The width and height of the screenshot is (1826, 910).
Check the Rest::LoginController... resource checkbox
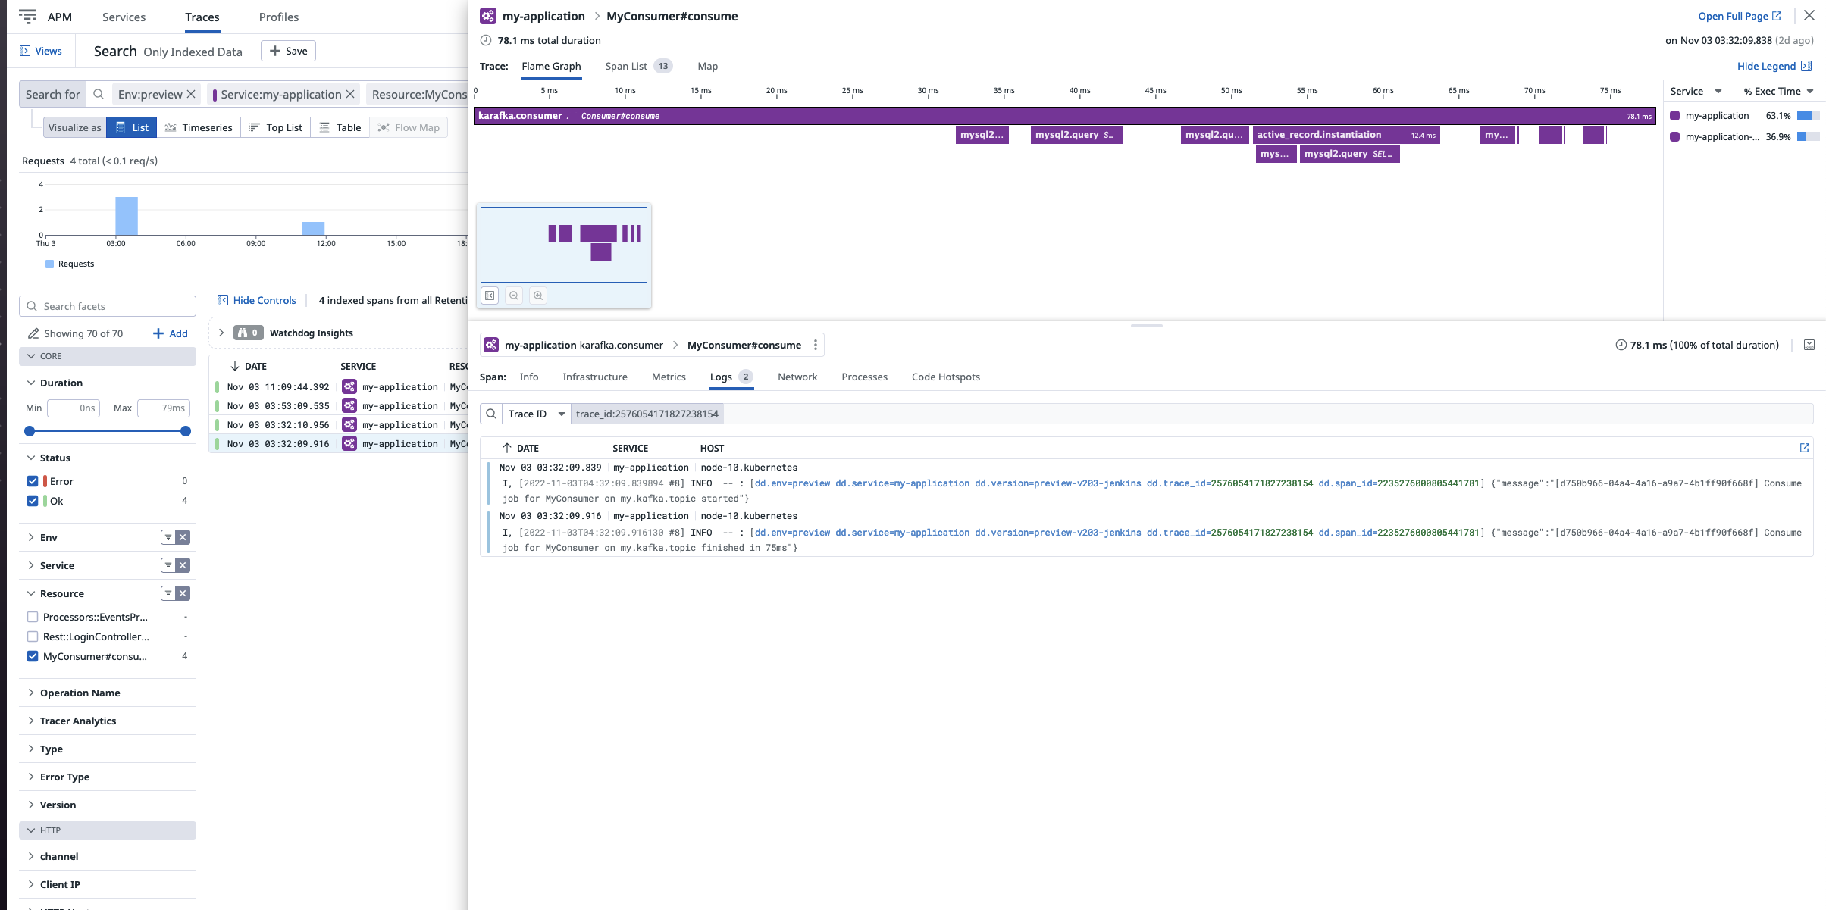33,636
